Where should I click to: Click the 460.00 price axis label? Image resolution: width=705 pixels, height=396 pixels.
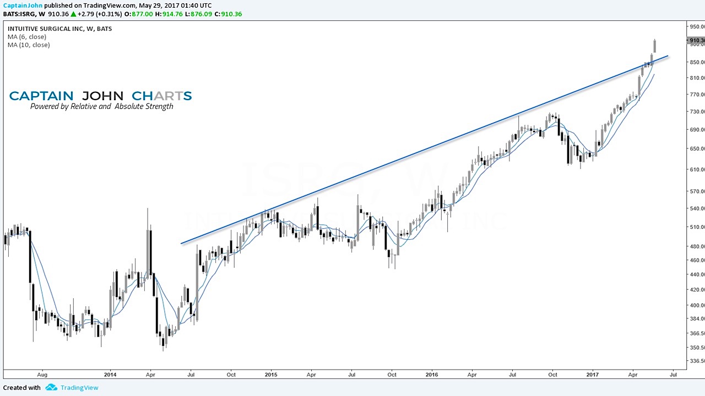(x=697, y=260)
